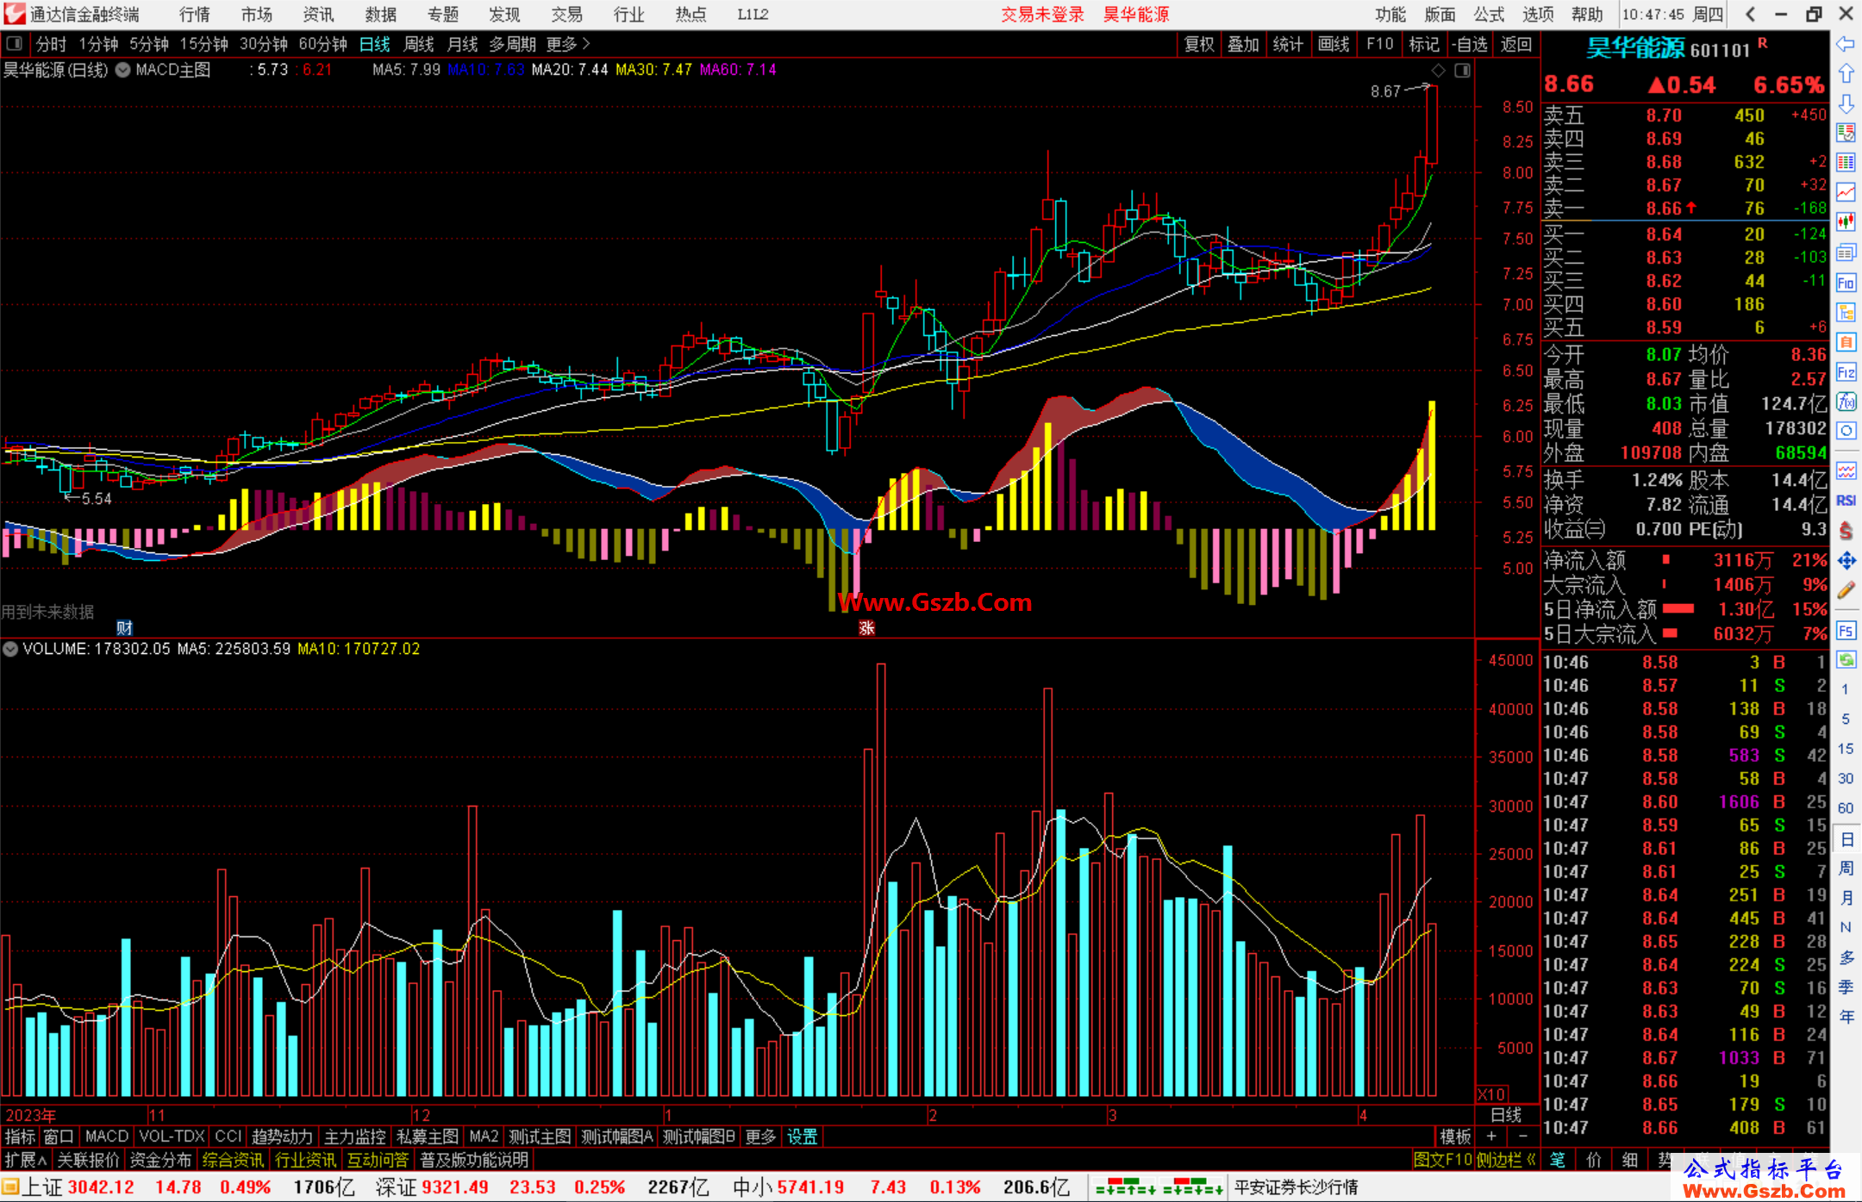Select the pencil drawing tool icon

[1846, 590]
